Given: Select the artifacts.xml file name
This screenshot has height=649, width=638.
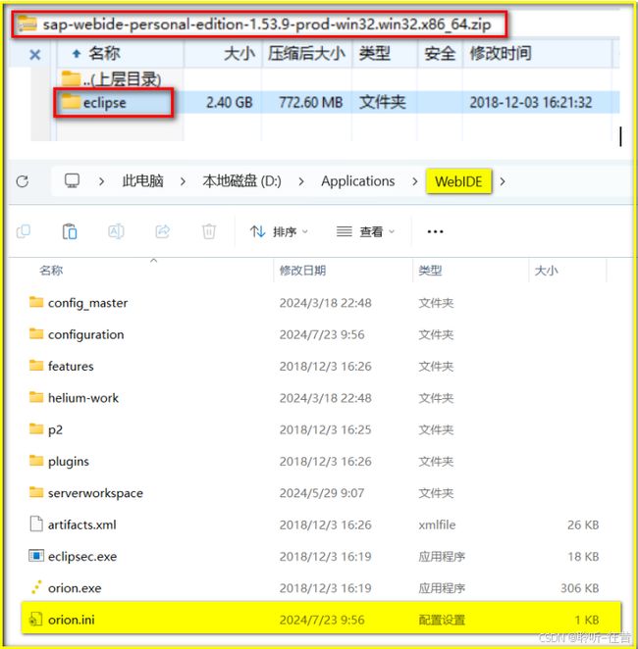Looking at the screenshot, I should coord(82,524).
